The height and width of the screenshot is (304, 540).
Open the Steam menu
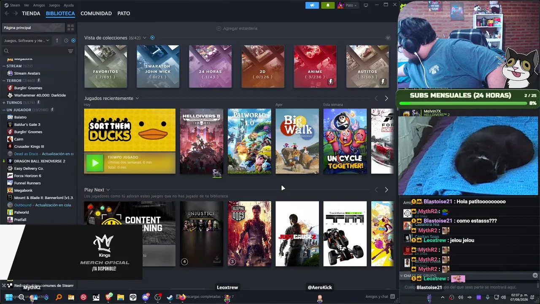click(12, 5)
